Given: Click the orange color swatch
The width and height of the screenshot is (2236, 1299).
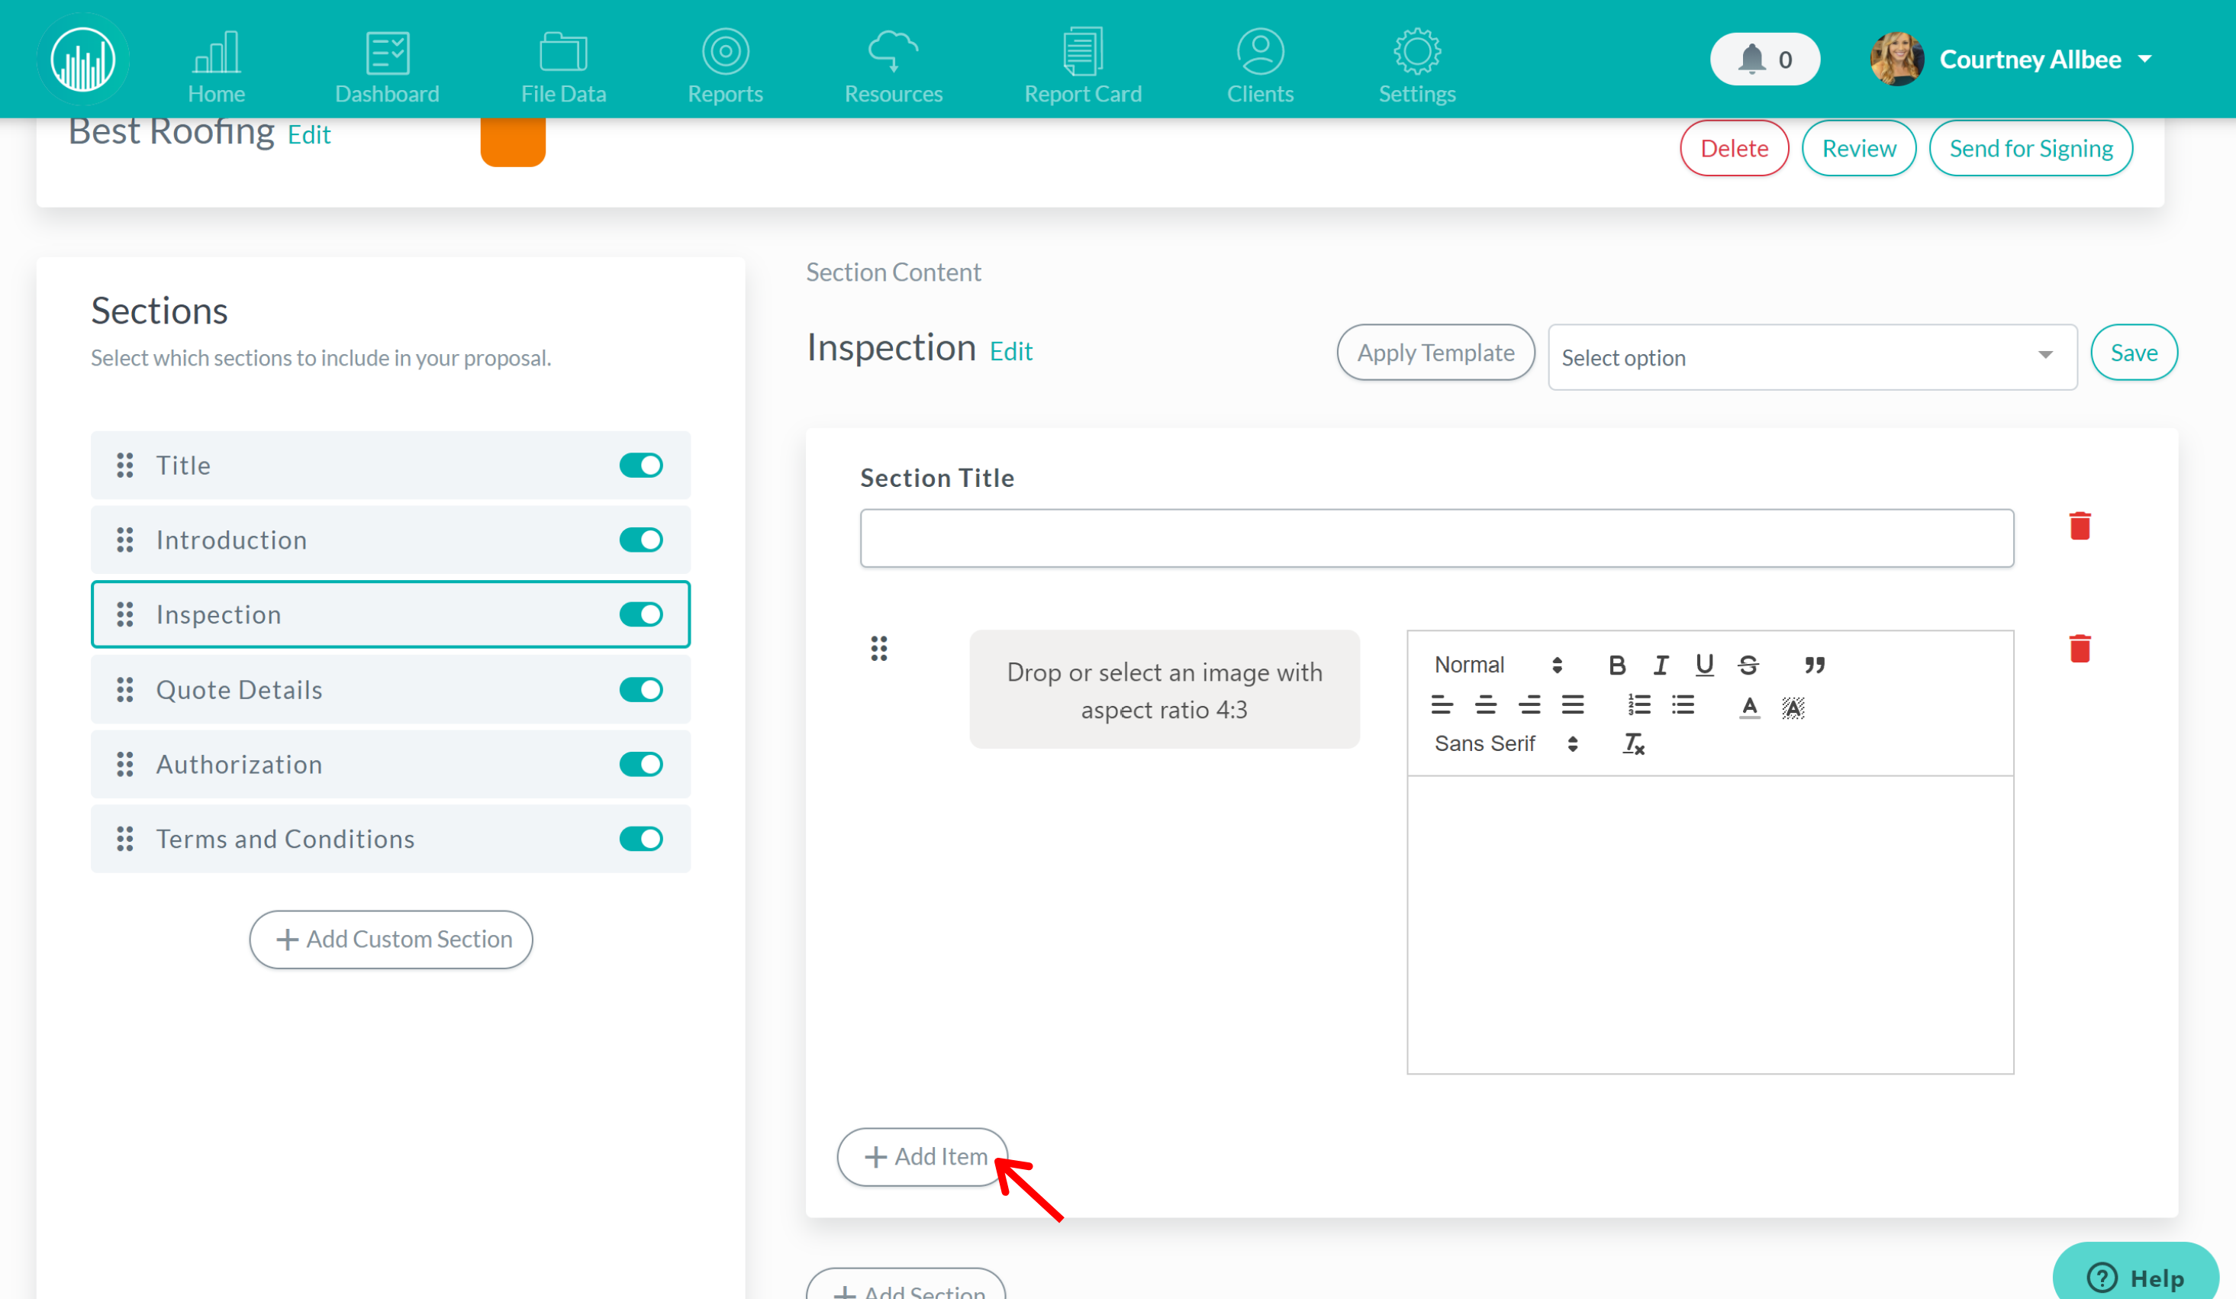Looking at the screenshot, I should coord(513,142).
